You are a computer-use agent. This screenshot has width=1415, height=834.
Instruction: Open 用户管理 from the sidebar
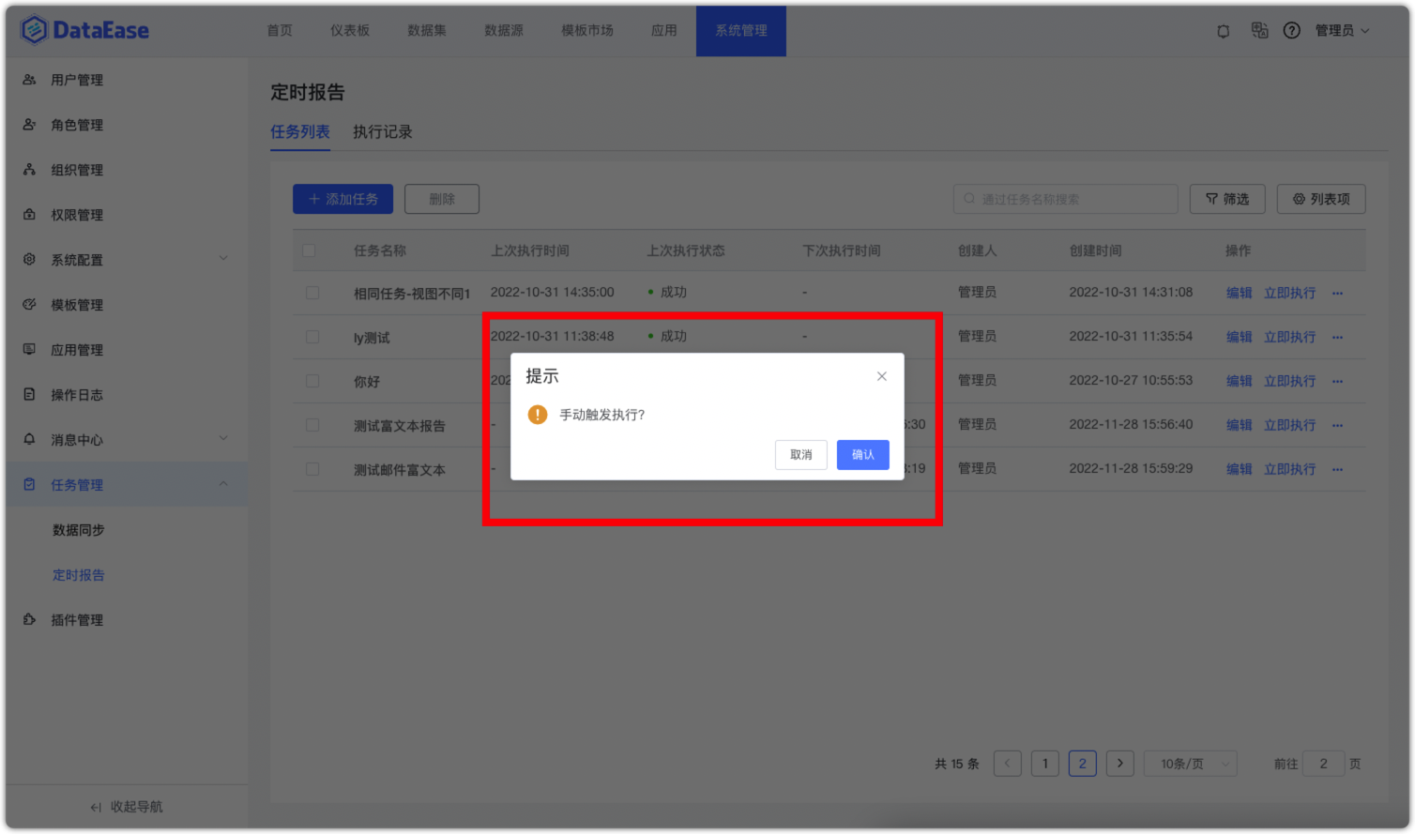click(77, 80)
